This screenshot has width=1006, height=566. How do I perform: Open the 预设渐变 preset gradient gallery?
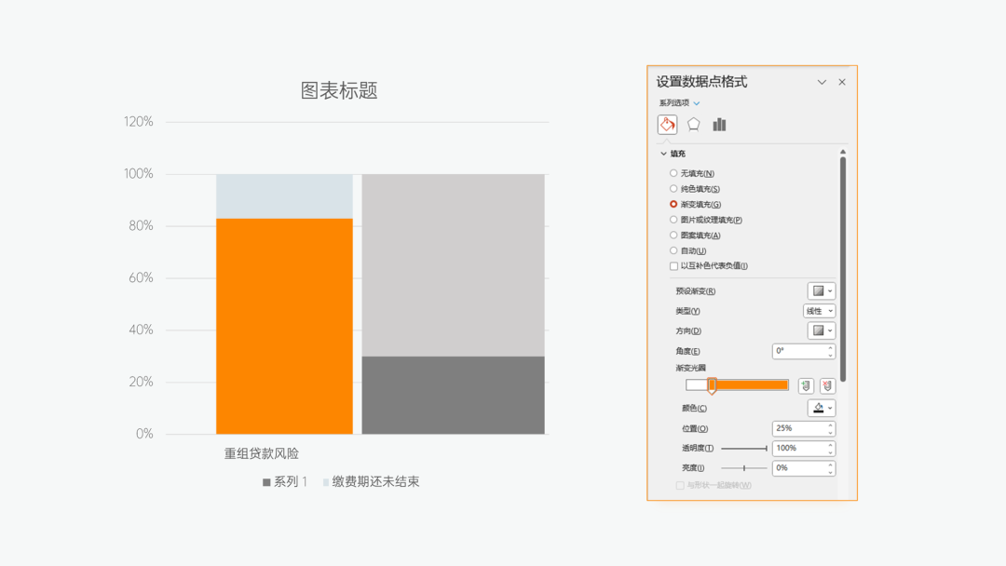820,290
